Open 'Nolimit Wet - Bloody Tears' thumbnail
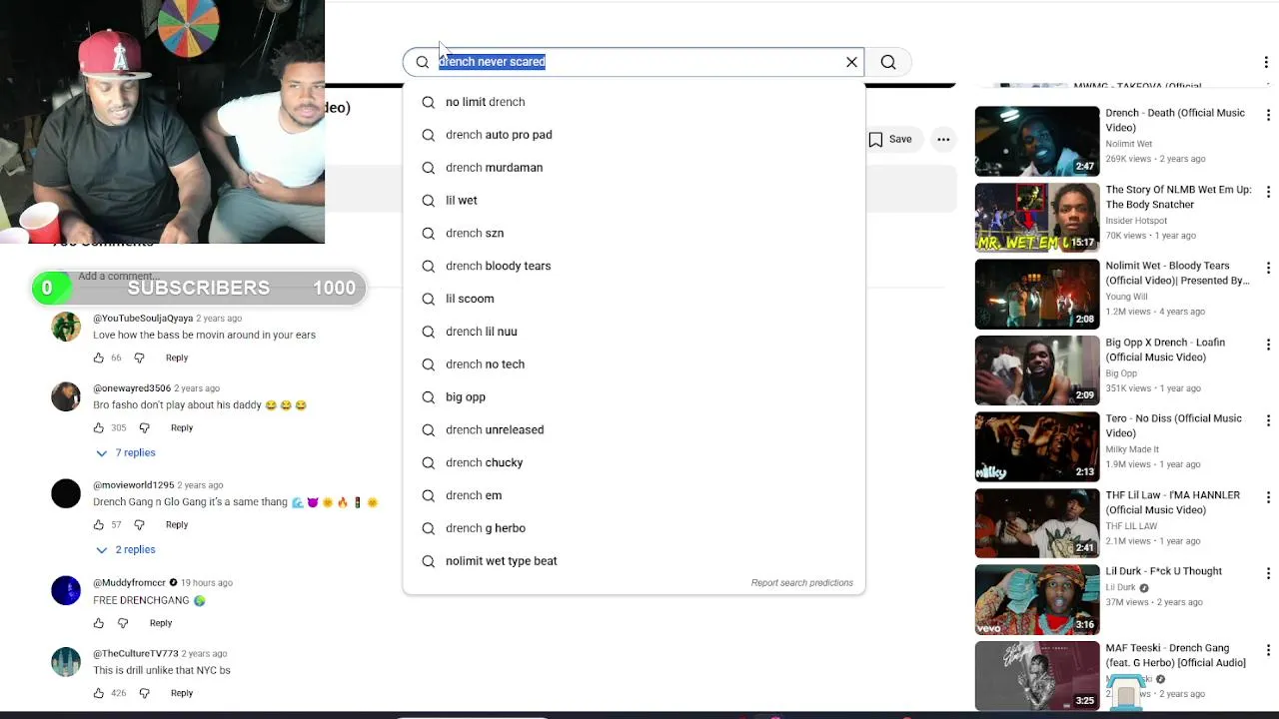 [1037, 294]
